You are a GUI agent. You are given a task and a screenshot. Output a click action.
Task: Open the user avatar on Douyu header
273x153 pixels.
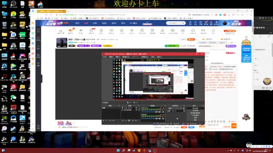(225, 23)
